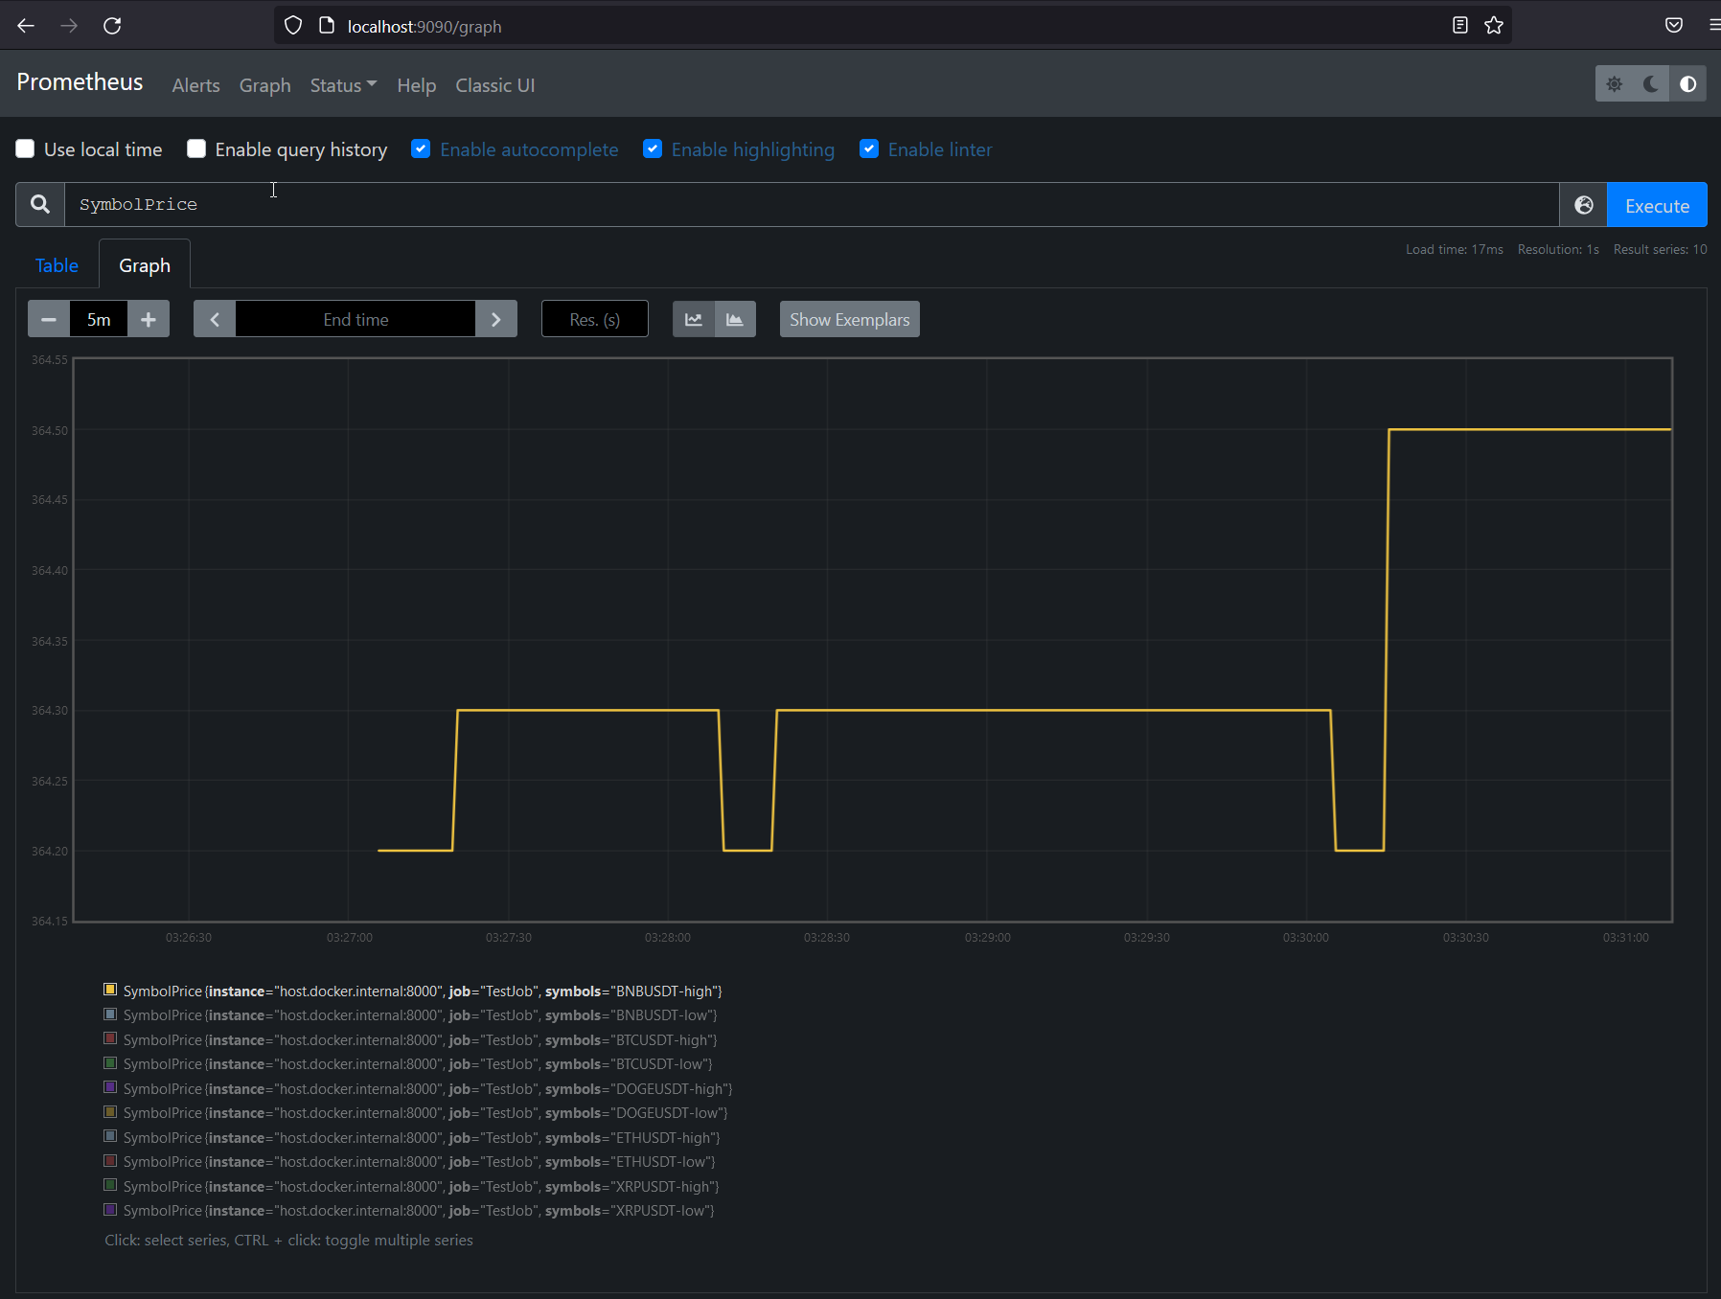Select the XRPUSDT-high legend series
This screenshot has width=1721, height=1299.
pyautogui.click(x=412, y=1186)
